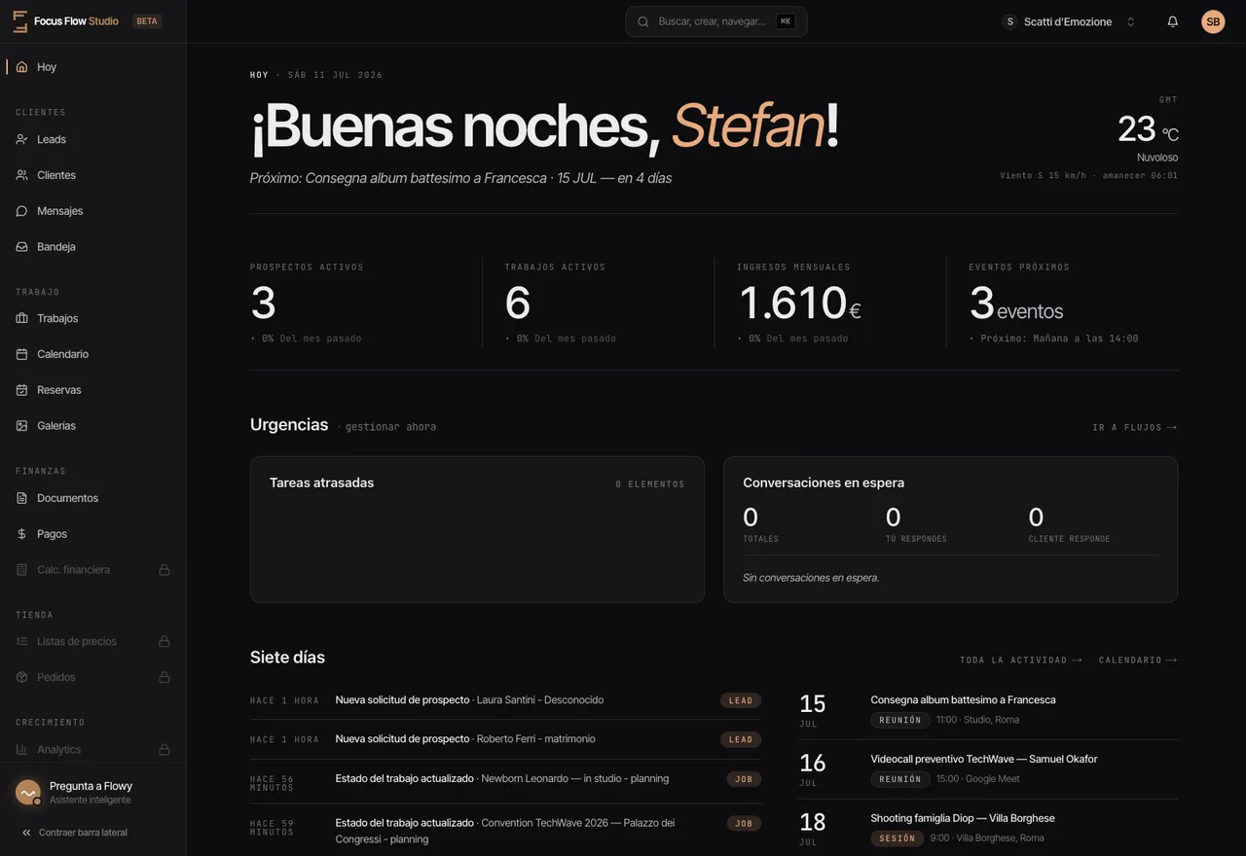1246x856 pixels.
Task: Open the Consegna album battesimo event on 15 JUL
Action: (x=988, y=710)
